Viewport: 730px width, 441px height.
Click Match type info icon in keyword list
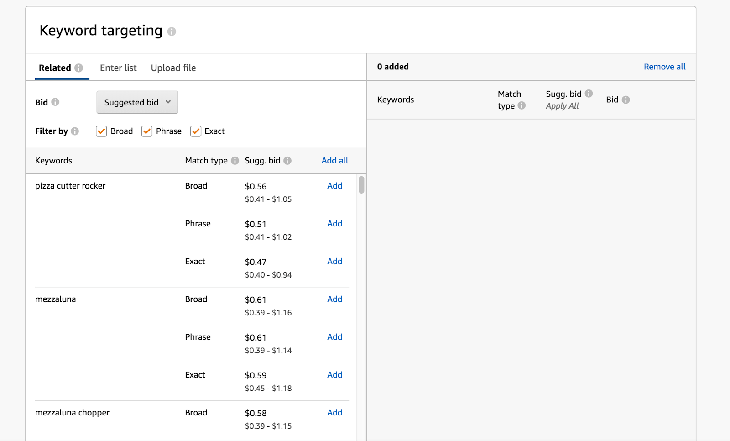tap(235, 161)
